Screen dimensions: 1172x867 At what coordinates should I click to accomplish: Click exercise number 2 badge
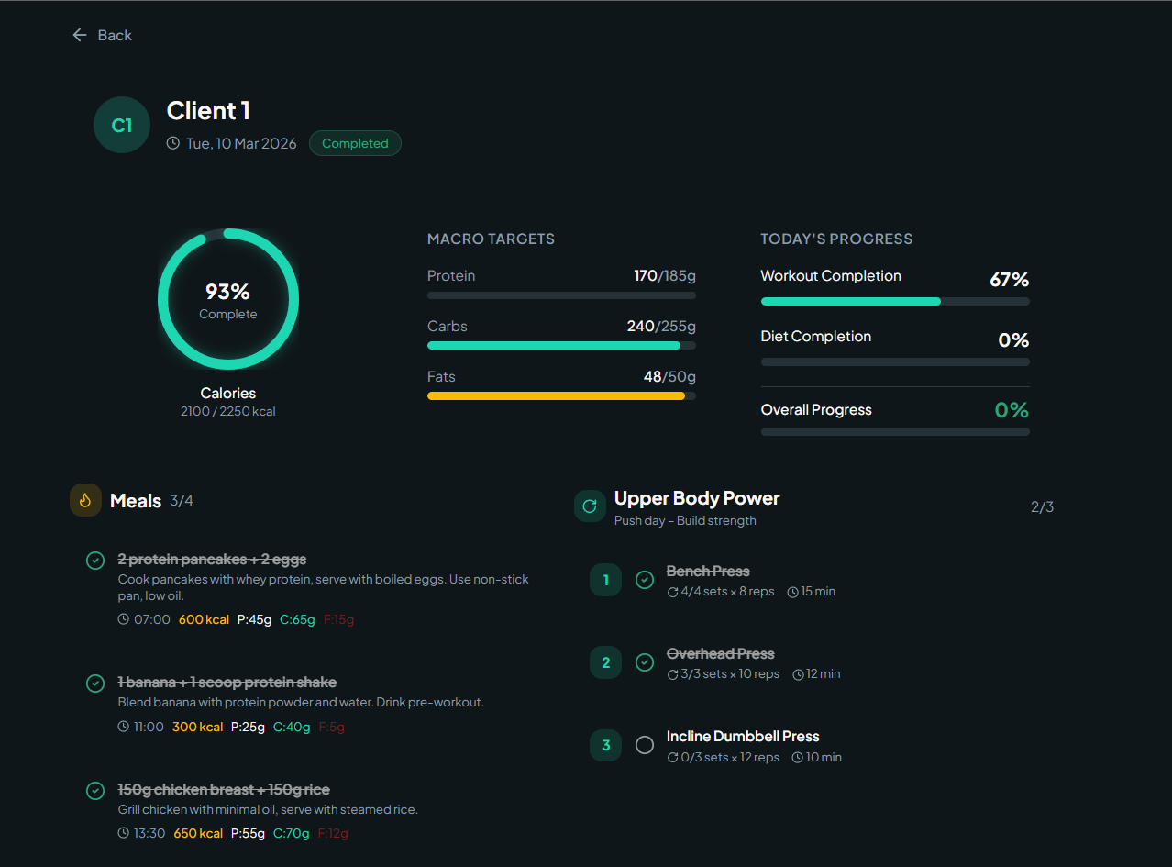click(x=605, y=662)
